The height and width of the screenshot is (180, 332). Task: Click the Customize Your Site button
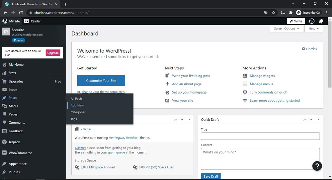101,81
